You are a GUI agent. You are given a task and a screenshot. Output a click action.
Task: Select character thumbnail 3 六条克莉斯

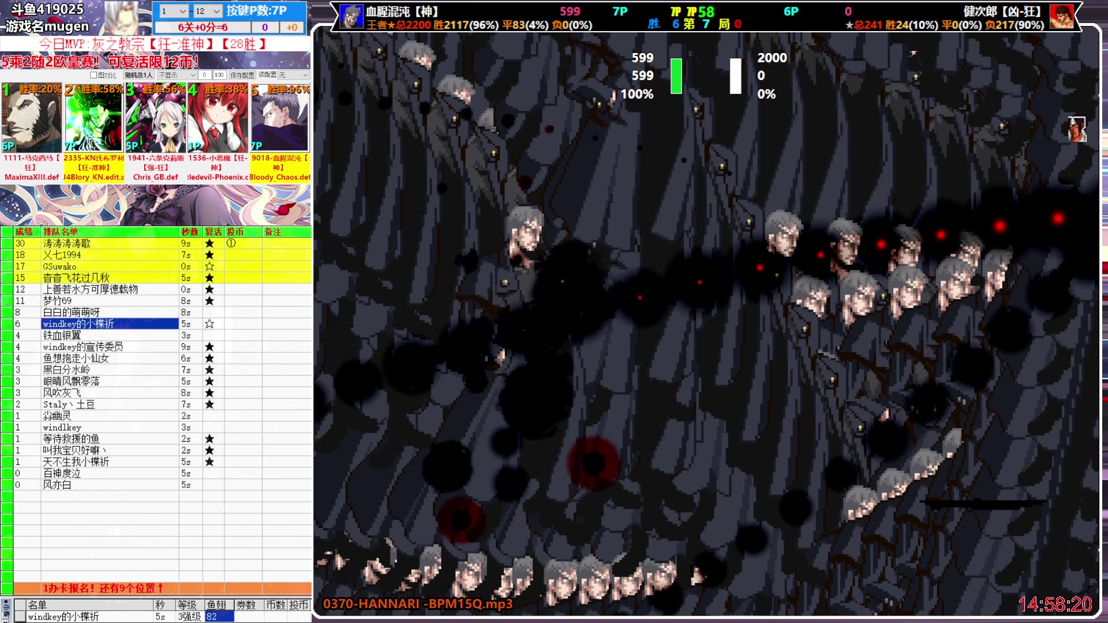[156, 118]
